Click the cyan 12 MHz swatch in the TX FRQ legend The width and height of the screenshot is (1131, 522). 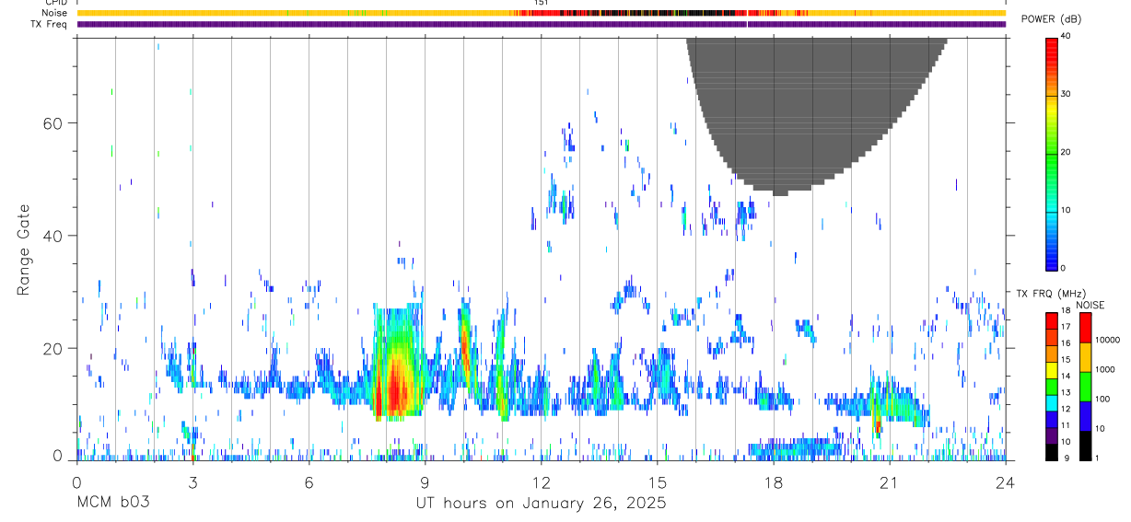pos(1052,402)
